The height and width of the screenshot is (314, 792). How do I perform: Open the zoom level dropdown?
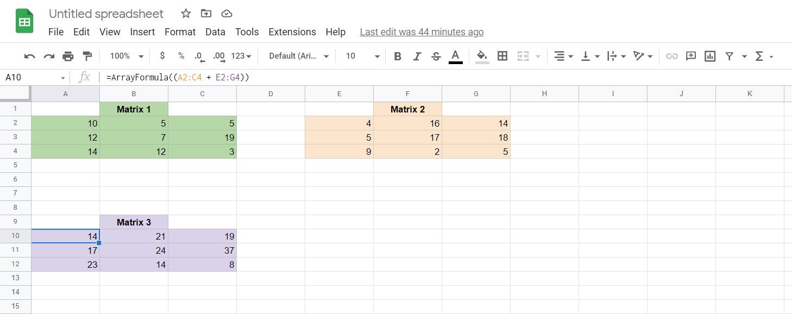click(x=125, y=56)
